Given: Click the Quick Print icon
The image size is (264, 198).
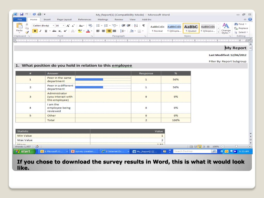Looking at the screenshot, I should tap(39, 14).
